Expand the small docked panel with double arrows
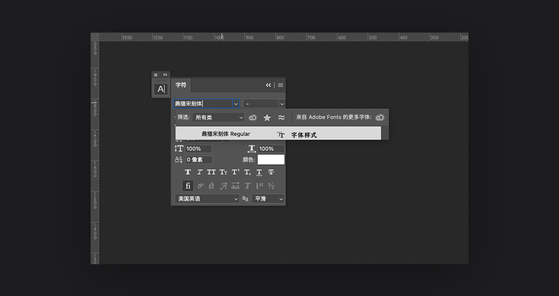Viewport: 559px width, 296px height. (x=165, y=75)
